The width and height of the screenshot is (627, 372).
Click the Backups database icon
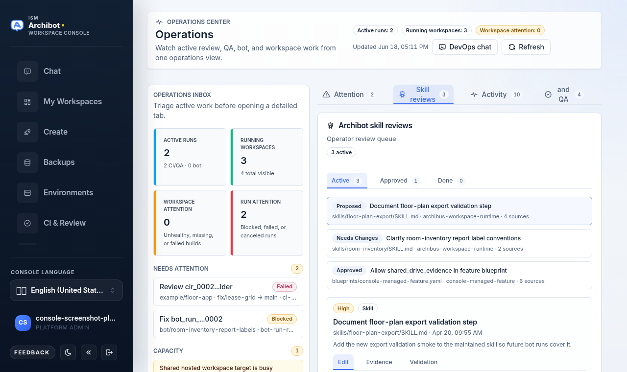point(27,163)
